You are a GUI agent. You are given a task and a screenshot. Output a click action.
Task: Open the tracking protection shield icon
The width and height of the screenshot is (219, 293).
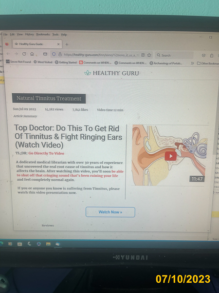pos(54,54)
